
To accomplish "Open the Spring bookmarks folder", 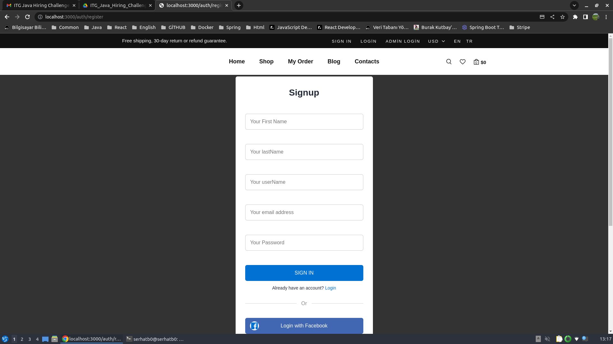I will point(230,27).
